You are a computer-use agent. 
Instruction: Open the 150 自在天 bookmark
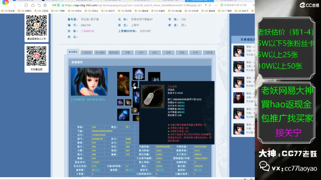(108, 11)
